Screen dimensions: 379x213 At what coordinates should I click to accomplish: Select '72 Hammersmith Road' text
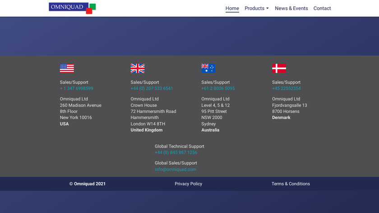coord(153,111)
